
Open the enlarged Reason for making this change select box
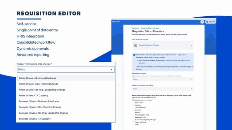(66, 69)
